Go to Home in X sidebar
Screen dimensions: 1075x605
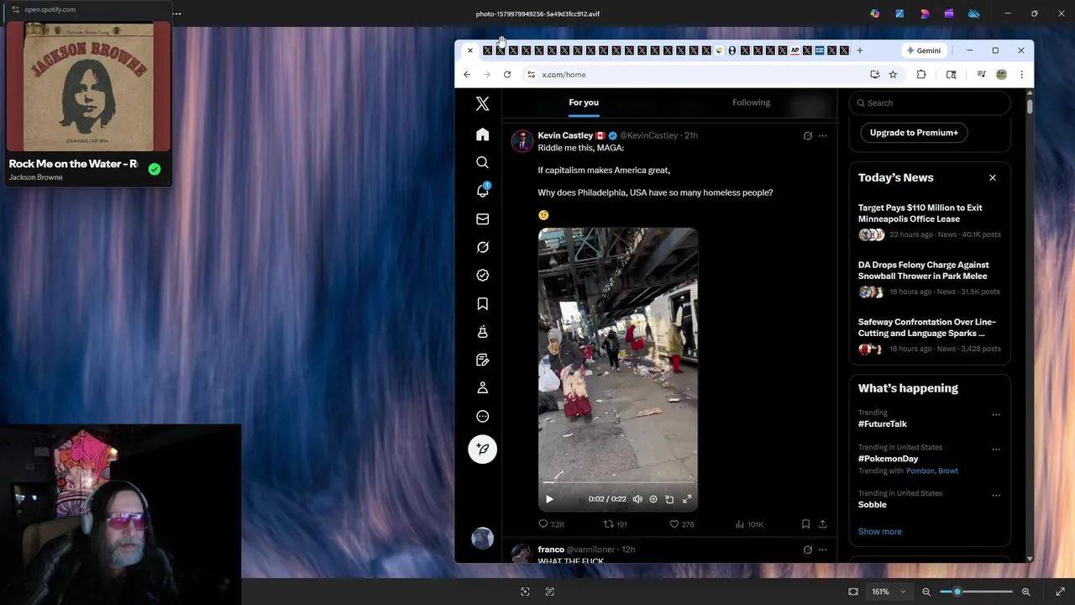482,134
